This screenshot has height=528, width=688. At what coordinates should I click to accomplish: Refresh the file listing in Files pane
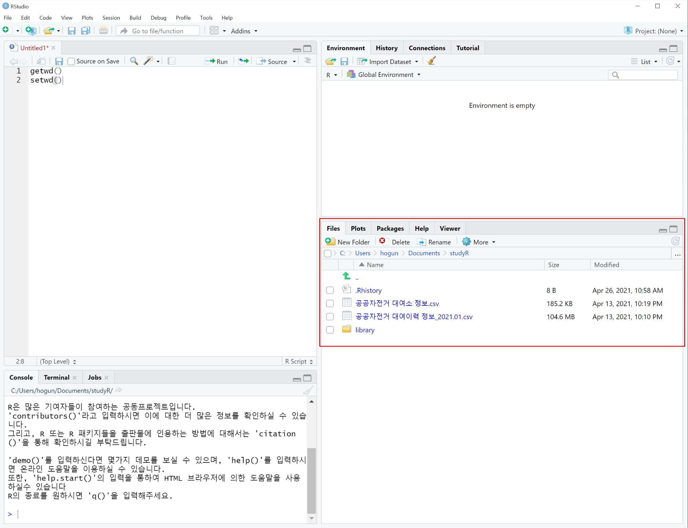675,241
